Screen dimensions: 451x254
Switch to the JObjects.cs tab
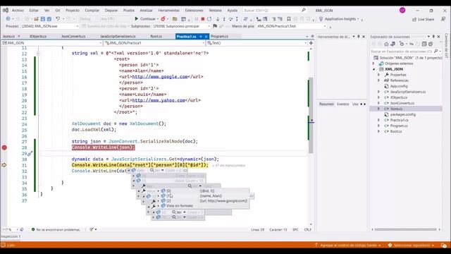[x=38, y=37]
